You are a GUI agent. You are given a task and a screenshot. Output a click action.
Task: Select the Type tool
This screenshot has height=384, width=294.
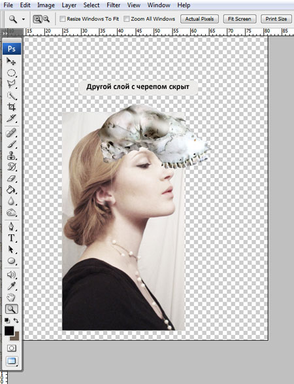[x=11, y=238]
